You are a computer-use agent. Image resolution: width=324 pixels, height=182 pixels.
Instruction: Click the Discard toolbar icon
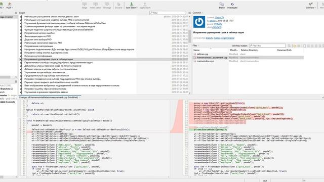click(118, 6)
